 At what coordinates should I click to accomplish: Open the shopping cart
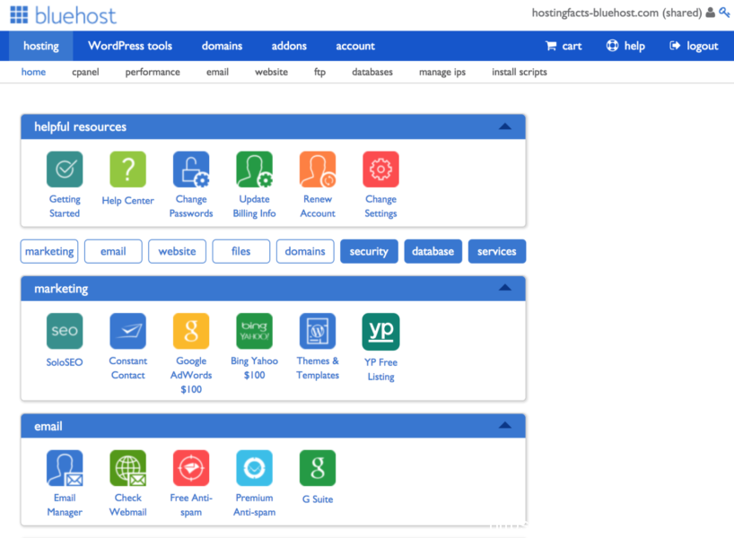(564, 46)
